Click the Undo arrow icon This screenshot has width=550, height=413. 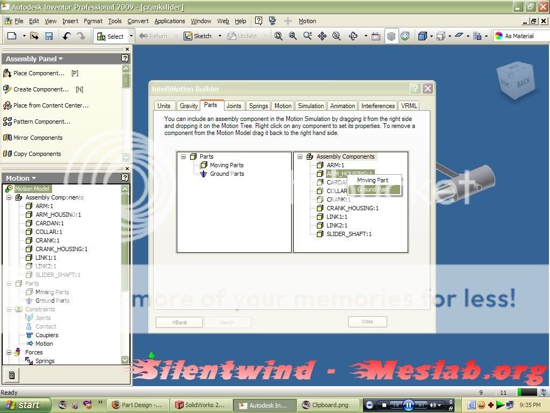tap(67, 36)
